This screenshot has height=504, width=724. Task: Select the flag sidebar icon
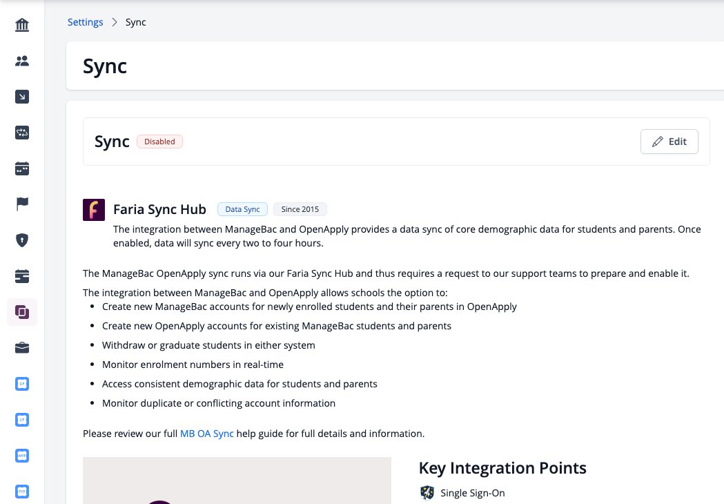point(21,204)
